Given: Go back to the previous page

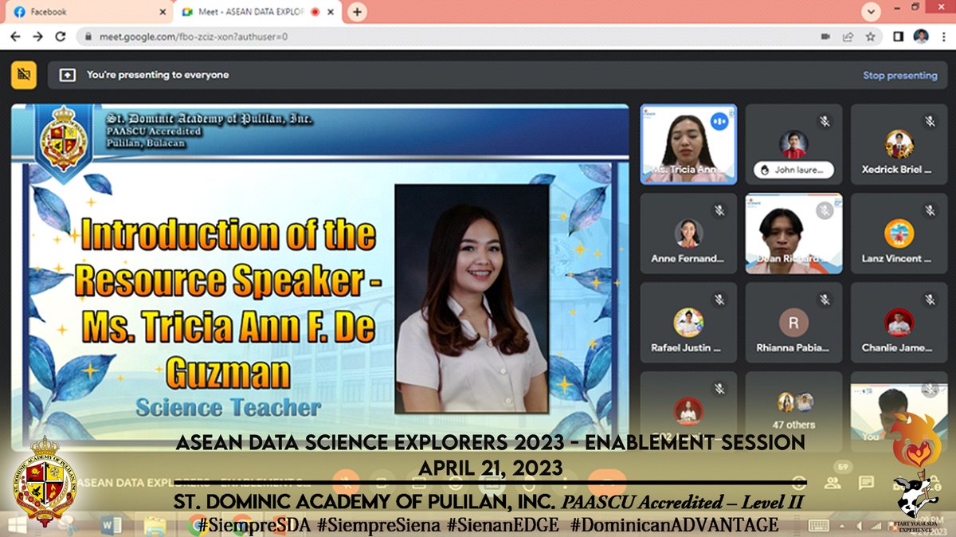Looking at the screenshot, I should tap(14, 37).
